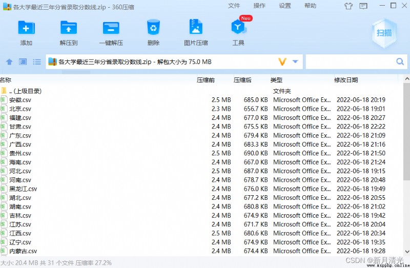Viewport: 410px width, 268px height.
Task: Open the 图片压缩 image compression tool
Action: tap(196, 27)
